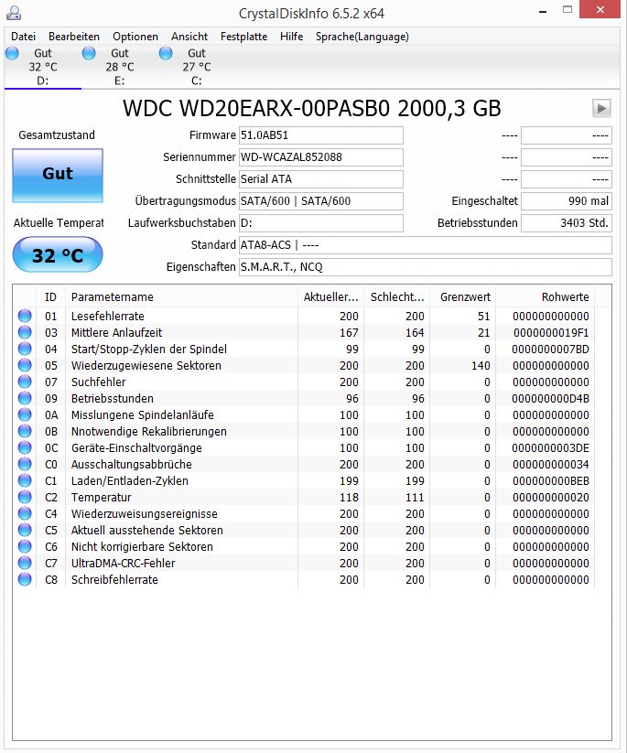The image size is (627, 753).
Task: Click the Schlecht column header
Action: coord(397,296)
